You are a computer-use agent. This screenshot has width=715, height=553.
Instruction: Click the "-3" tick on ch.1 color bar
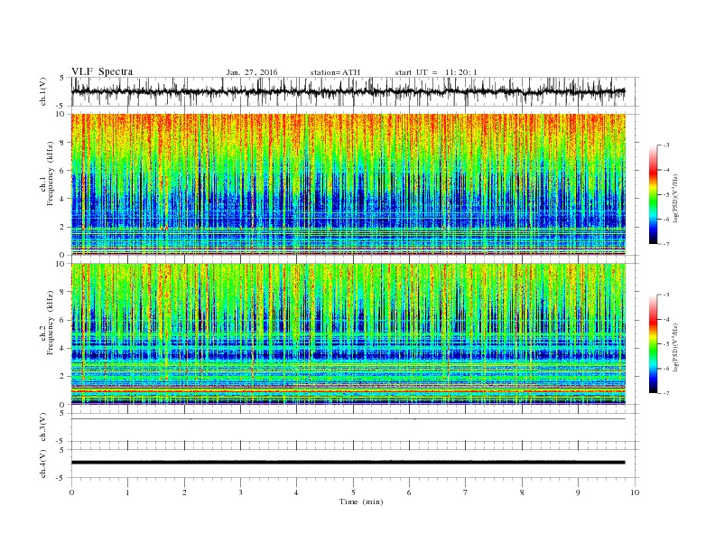tap(666, 145)
